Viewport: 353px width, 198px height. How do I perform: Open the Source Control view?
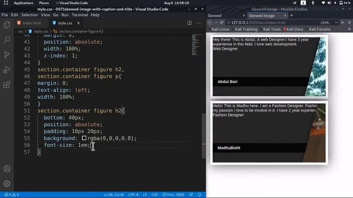click(7, 54)
